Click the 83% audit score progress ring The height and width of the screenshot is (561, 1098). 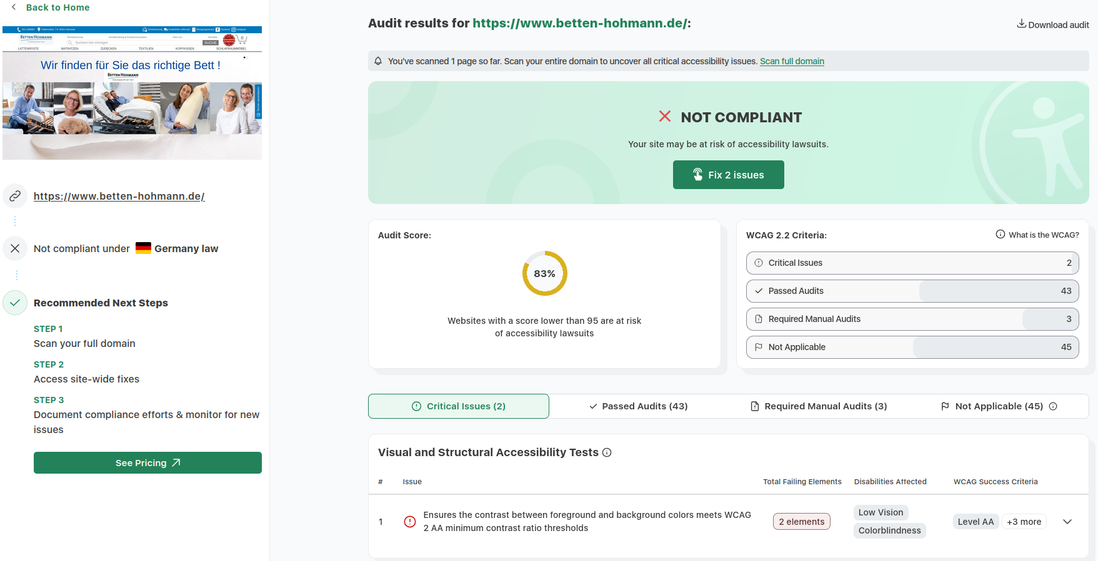[544, 273]
